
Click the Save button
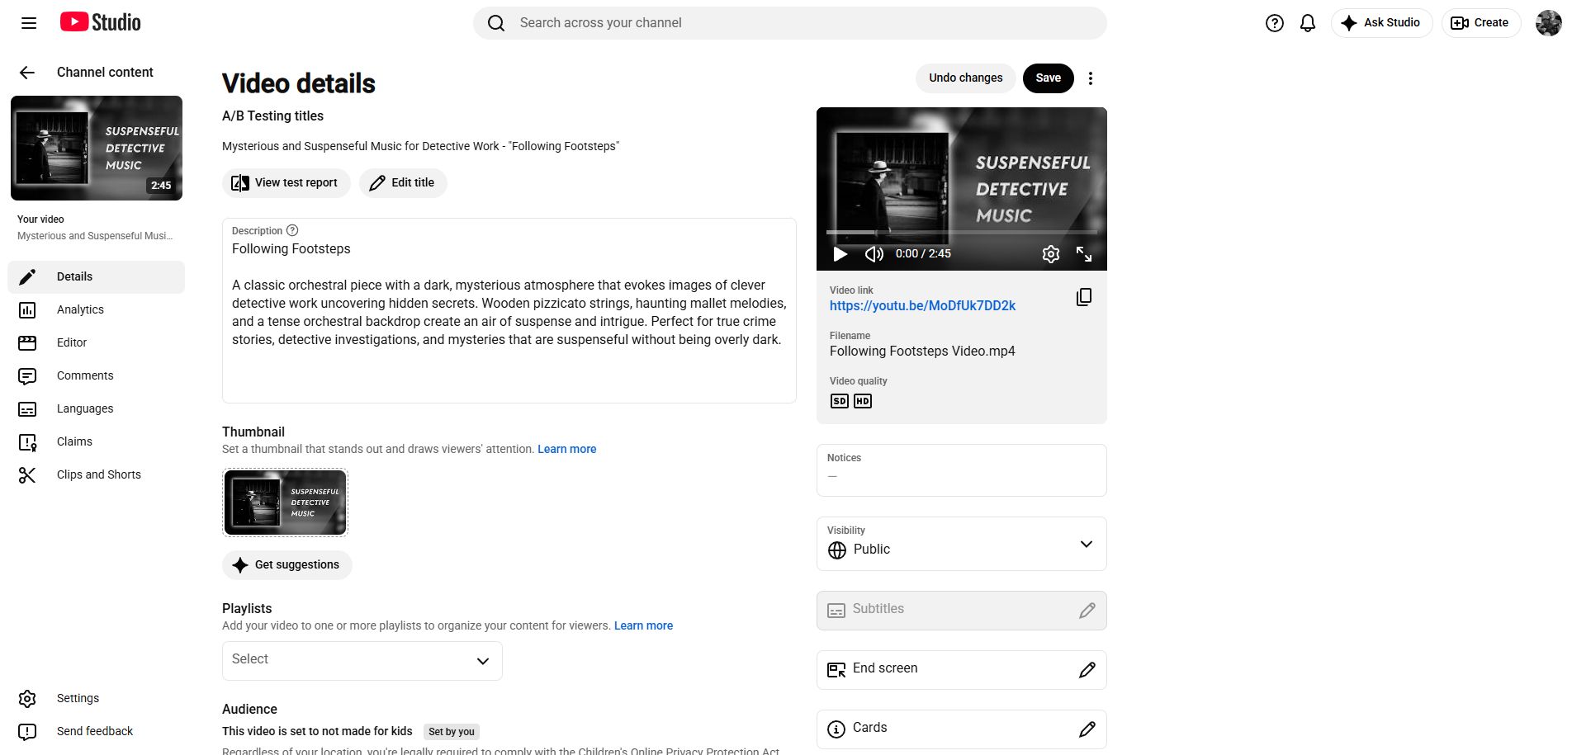1049,78
